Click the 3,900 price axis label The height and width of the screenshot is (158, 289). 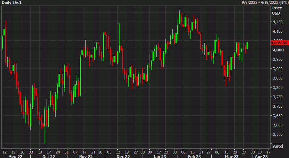coord(278,69)
